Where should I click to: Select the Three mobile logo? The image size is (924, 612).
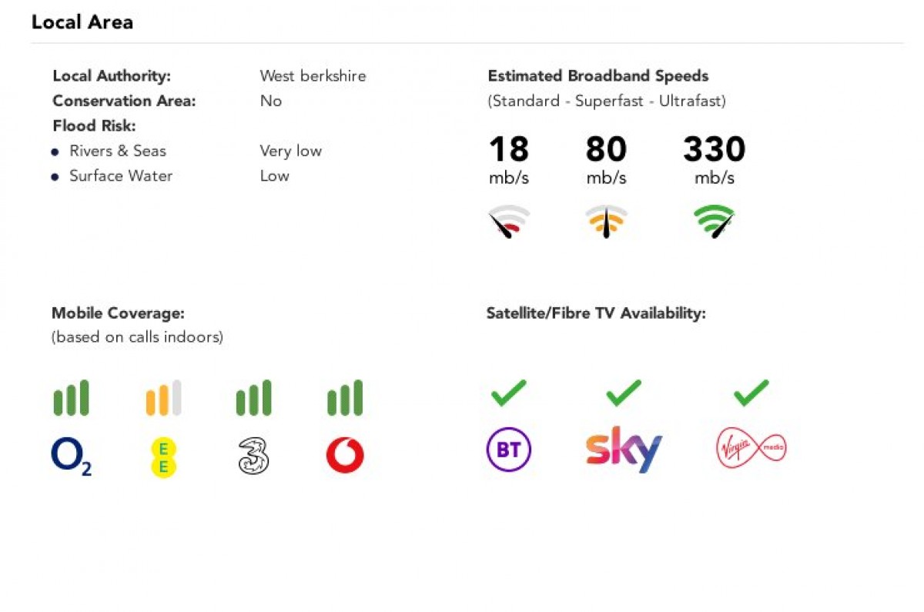(253, 456)
